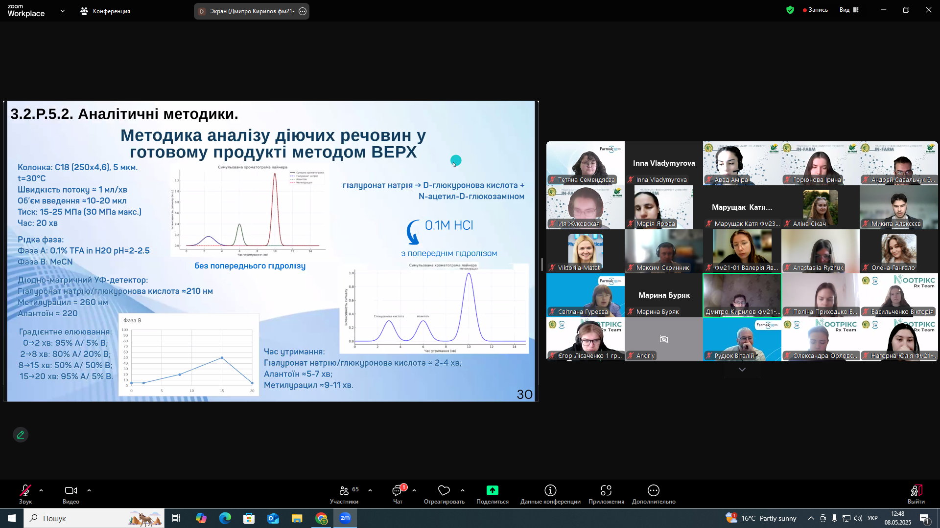Leave meeting with Выйти button
Viewport: 940px width, 528px height.
point(916,494)
